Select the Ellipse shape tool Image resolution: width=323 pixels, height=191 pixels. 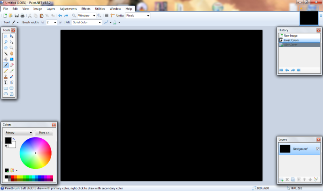point(6,94)
